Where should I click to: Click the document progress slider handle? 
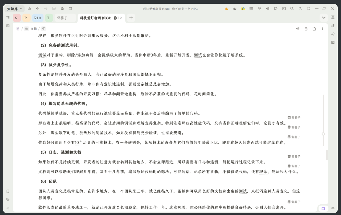[x=323, y=134]
